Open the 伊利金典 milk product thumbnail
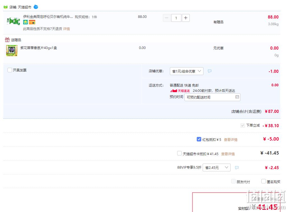Image resolution: width=288 pixels, height=212 pixels. (13, 21)
